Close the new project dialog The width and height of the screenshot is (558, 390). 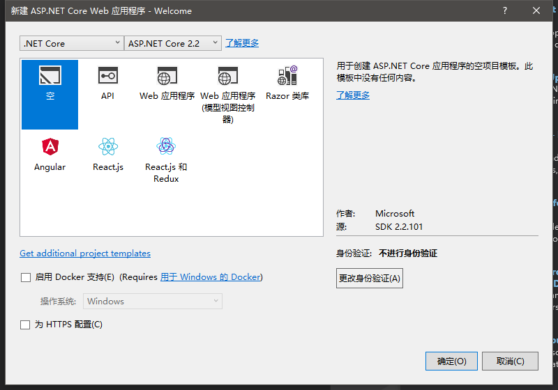pos(536,10)
